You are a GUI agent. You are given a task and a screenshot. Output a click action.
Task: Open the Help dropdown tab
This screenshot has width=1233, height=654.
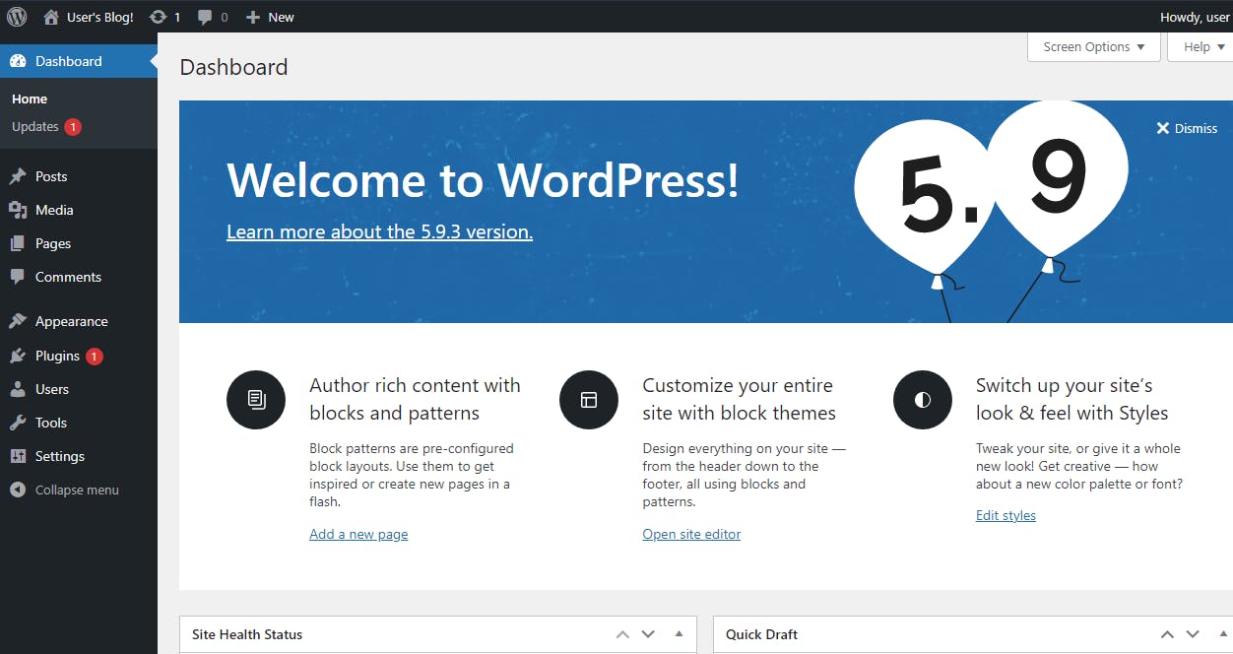(x=1201, y=46)
